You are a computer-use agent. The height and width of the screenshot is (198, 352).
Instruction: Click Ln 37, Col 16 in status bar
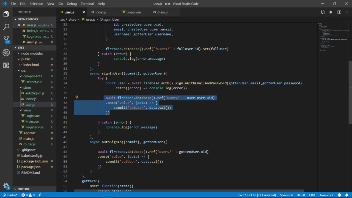pyautogui.click(x=257, y=195)
